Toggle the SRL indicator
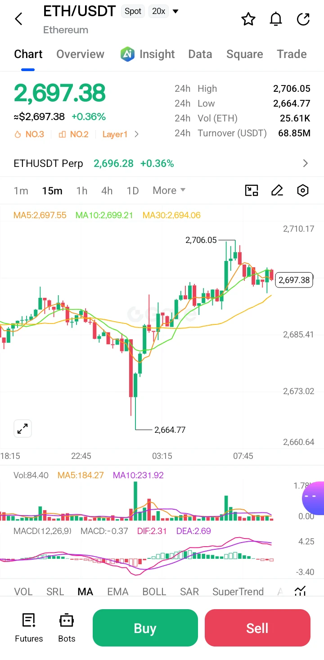The height and width of the screenshot is (660, 324). 55,591
